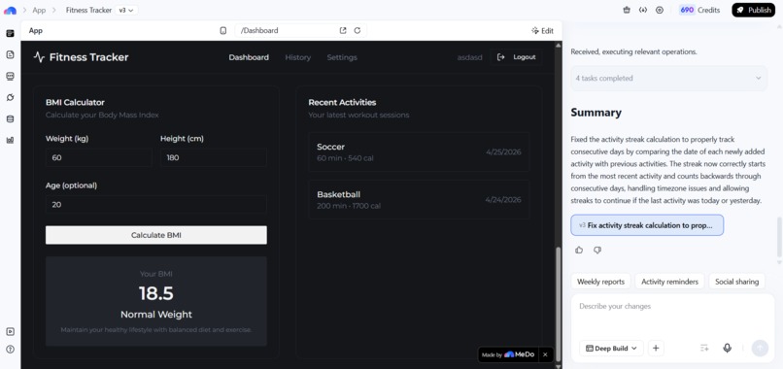Click the Calculate BMI button
Viewport: 783px width, 369px height.
click(156, 235)
